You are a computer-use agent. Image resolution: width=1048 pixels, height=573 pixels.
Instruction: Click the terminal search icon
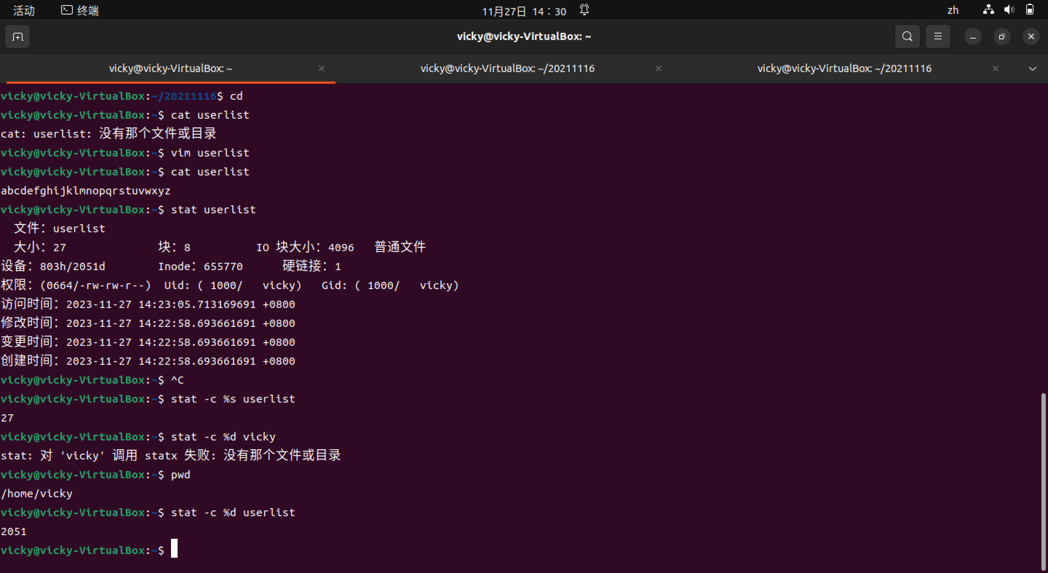tap(907, 37)
